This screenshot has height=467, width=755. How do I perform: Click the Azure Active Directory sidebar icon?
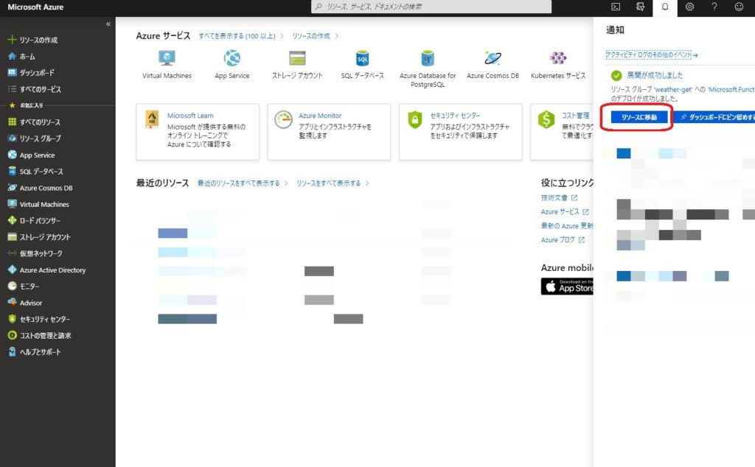point(12,270)
